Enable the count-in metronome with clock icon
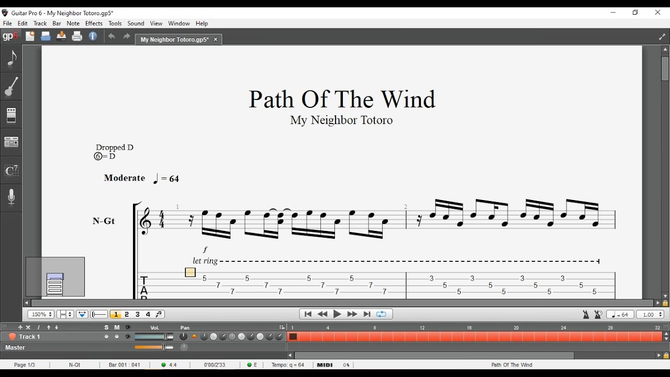The image size is (670, 377). (x=598, y=315)
